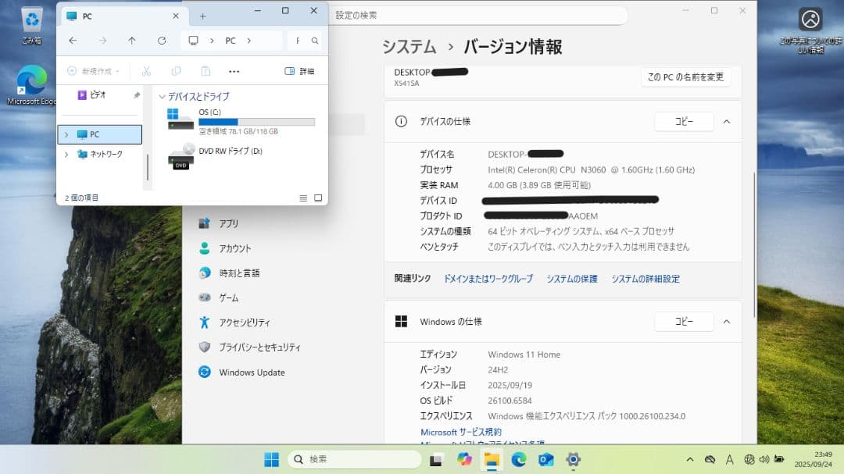Show hidden tray icons chevron
Viewport: 844px width, 474px height.
(x=689, y=459)
